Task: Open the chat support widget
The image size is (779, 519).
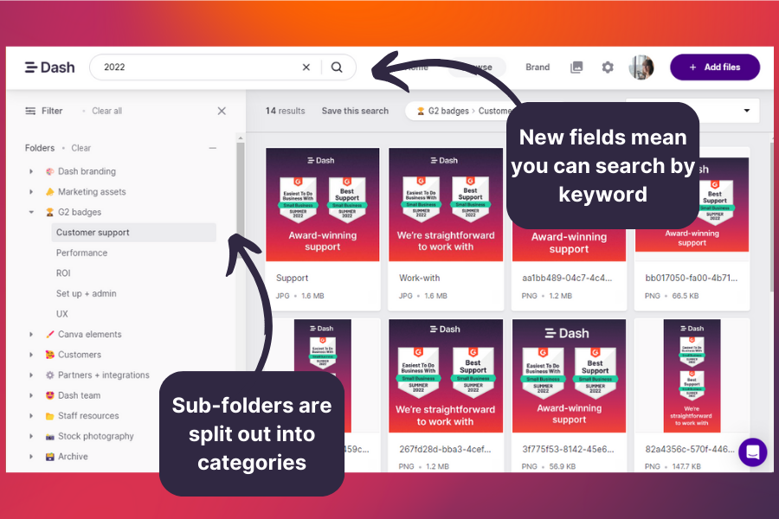Action: (752, 452)
